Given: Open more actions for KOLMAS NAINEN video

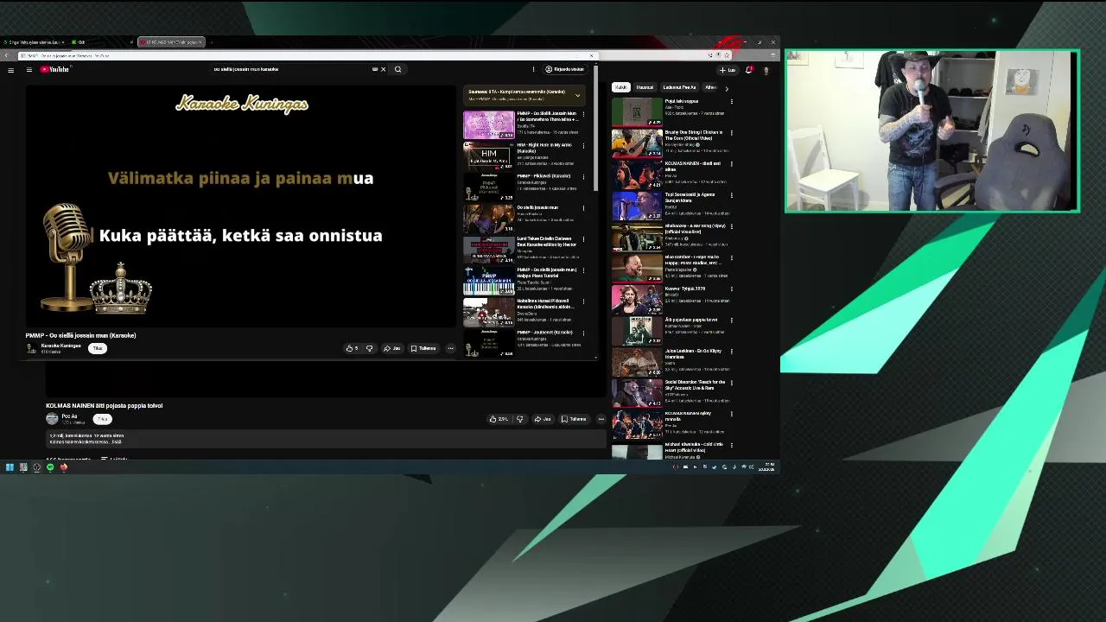Looking at the screenshot, I should pos(601,419).
